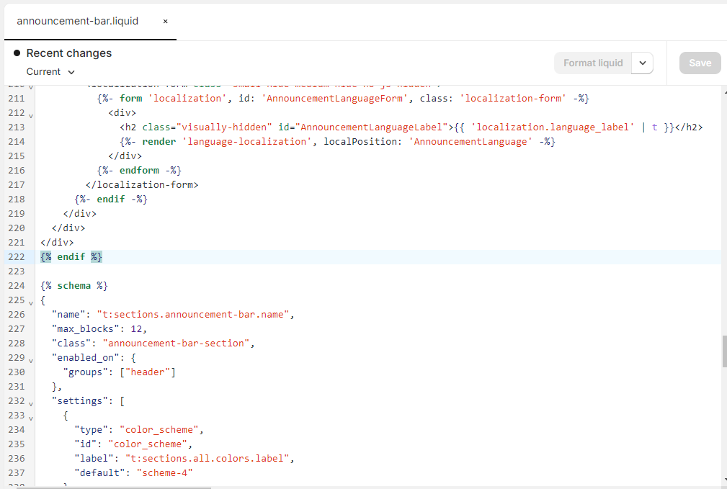This screenshot has width=727, height=489.
Task: Collapse the fold arrow at line 233
Action: [31, 416]
